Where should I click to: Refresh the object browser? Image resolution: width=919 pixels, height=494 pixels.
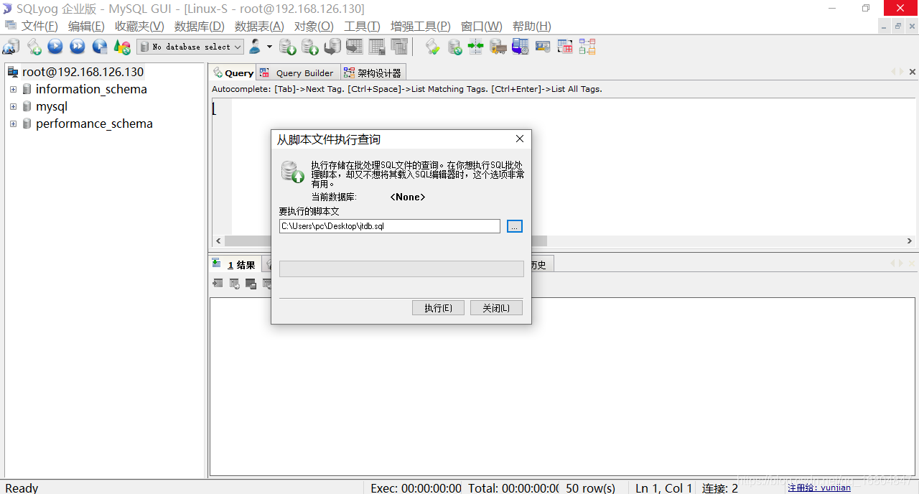click(x=122, y=47)
